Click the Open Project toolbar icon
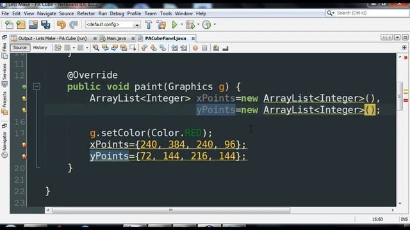 (33, 24)
